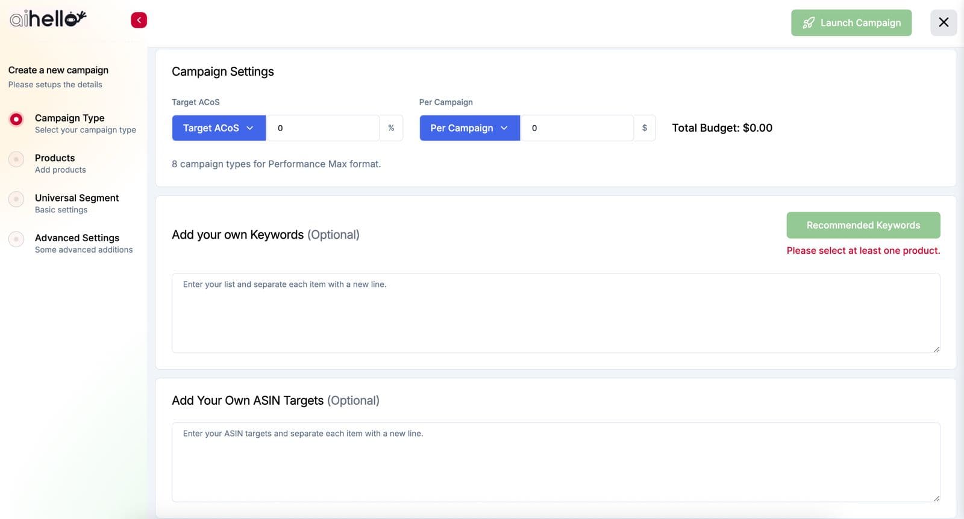
Task: Click resize handle of keywords text area
Action: 936,349
